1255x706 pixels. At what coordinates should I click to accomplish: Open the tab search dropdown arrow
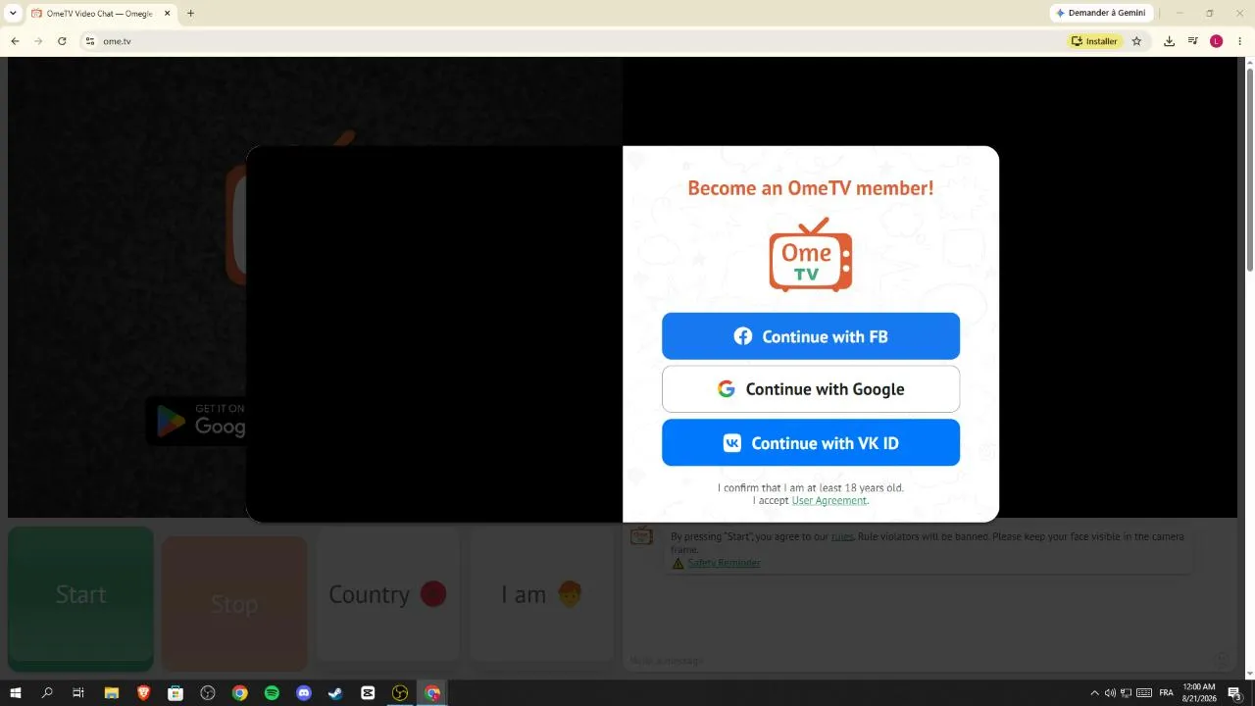[x=13, y=13]
